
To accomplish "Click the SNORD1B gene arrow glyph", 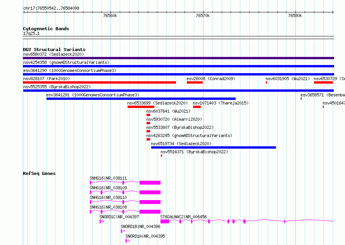I will point(123,231).
